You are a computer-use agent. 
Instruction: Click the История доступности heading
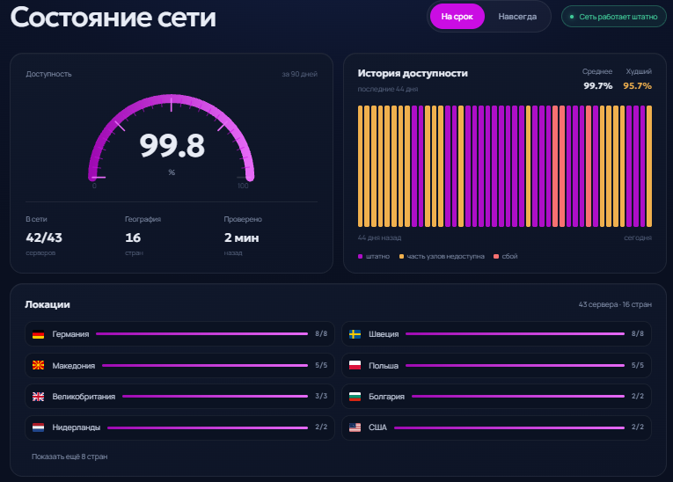[413, 73]
